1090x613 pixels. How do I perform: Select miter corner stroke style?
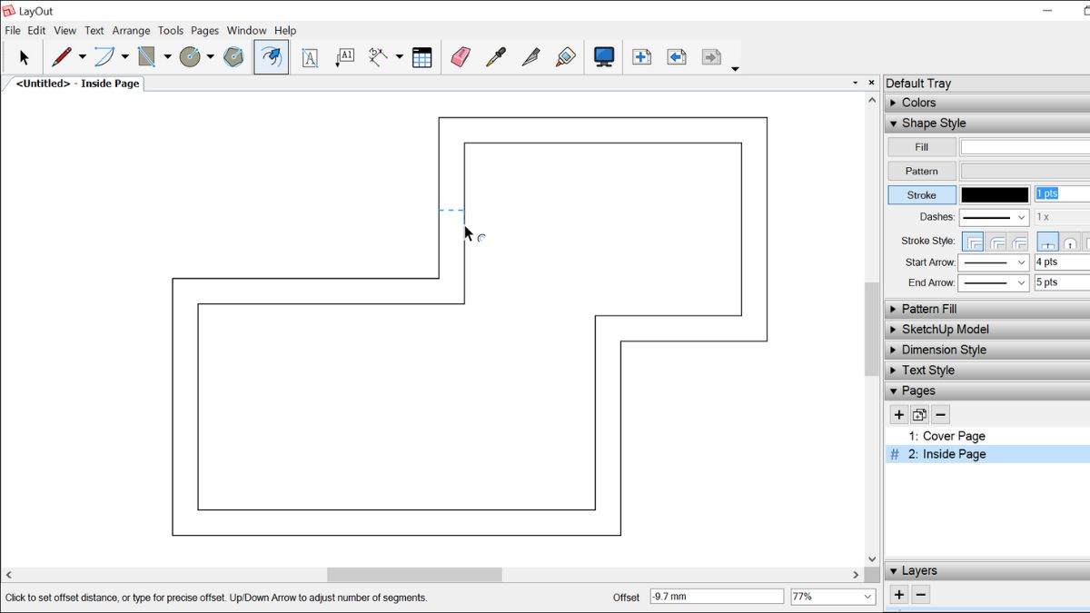(x=973, y=242)
